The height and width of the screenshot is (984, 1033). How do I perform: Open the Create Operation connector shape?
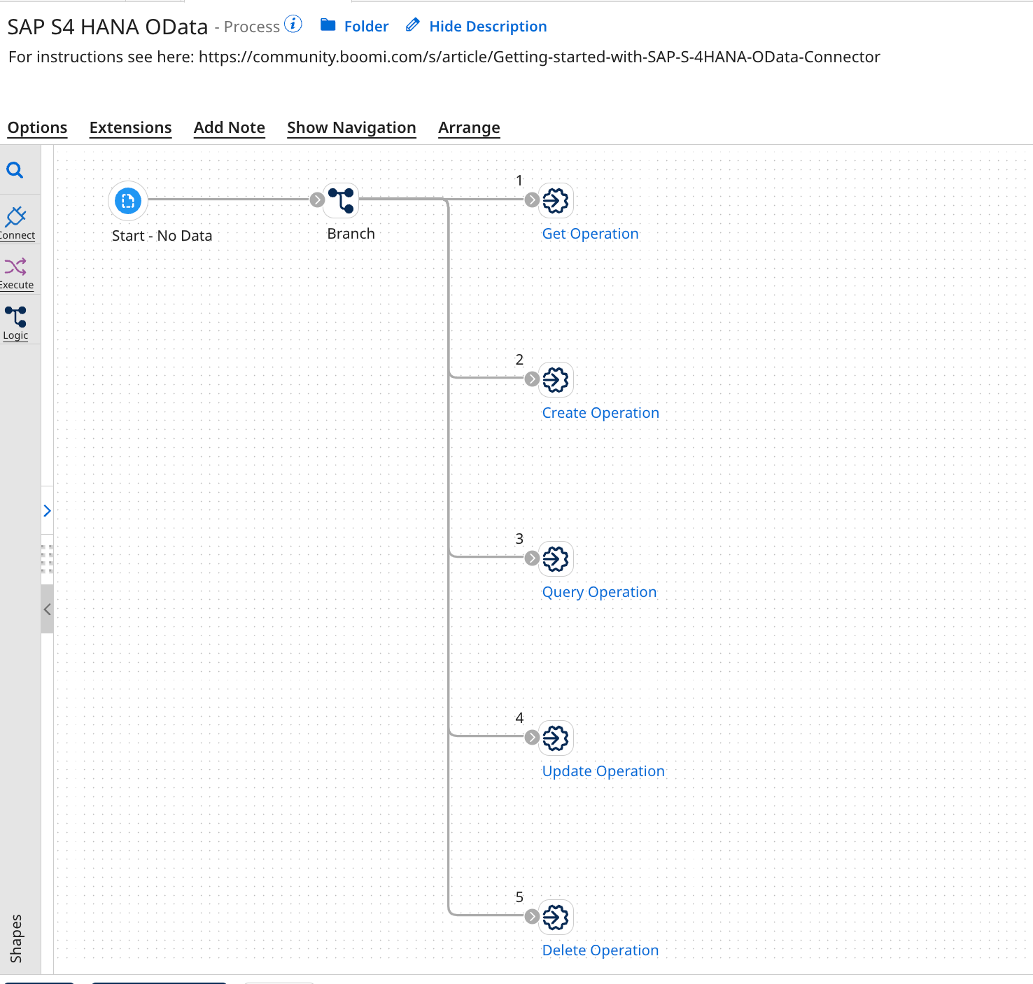(x=555, y=379)
